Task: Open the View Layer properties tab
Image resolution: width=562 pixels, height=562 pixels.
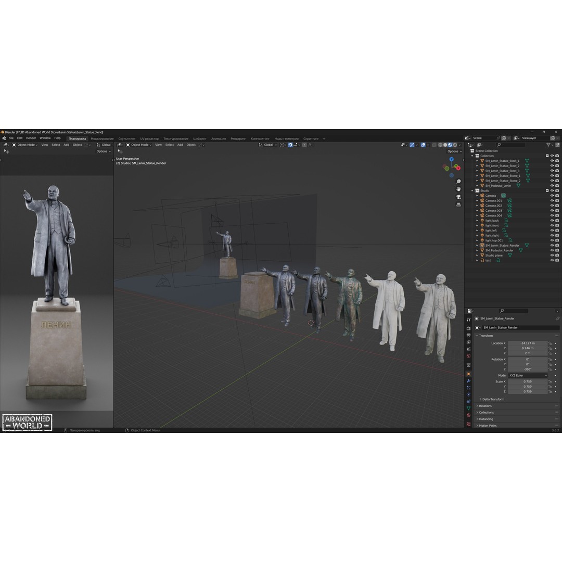Action: [468, 342]
